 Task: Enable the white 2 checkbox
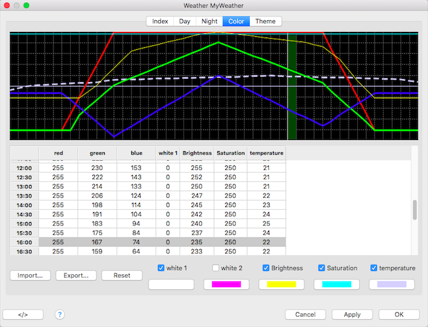[x=216, y=268]
